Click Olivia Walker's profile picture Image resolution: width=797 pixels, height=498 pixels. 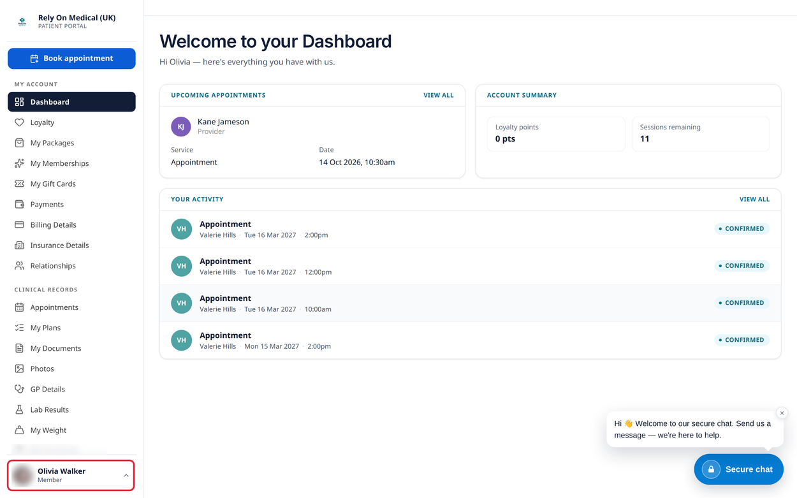[23, 475]
